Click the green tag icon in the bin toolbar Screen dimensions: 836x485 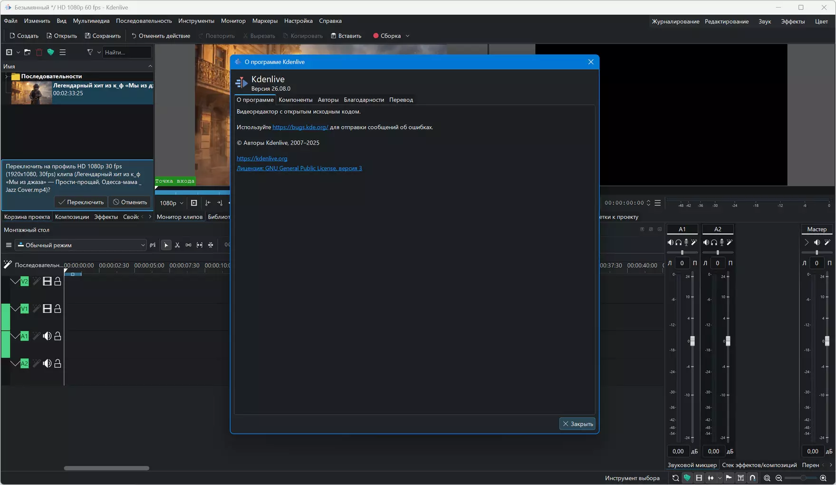point(51,52)
